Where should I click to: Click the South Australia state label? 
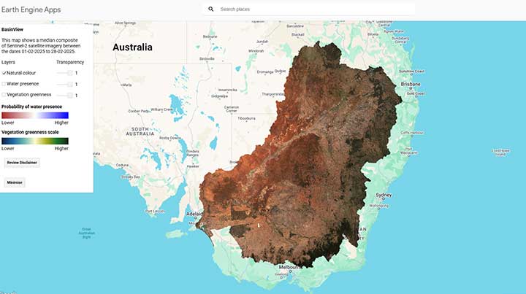pos(138,133)
